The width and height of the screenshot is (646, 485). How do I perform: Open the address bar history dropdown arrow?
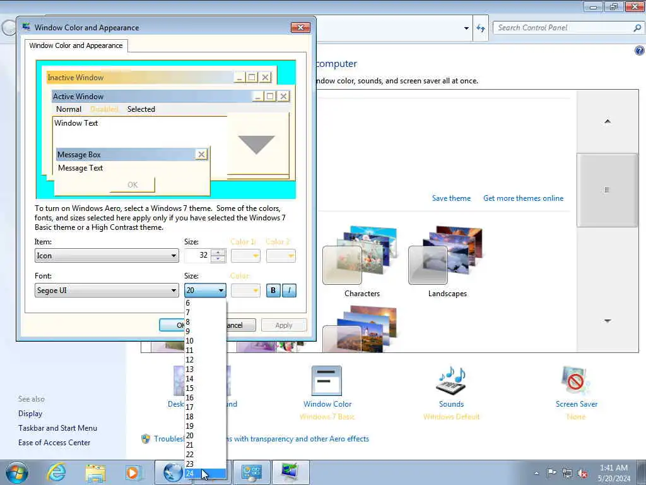click(x=466, y=28)
